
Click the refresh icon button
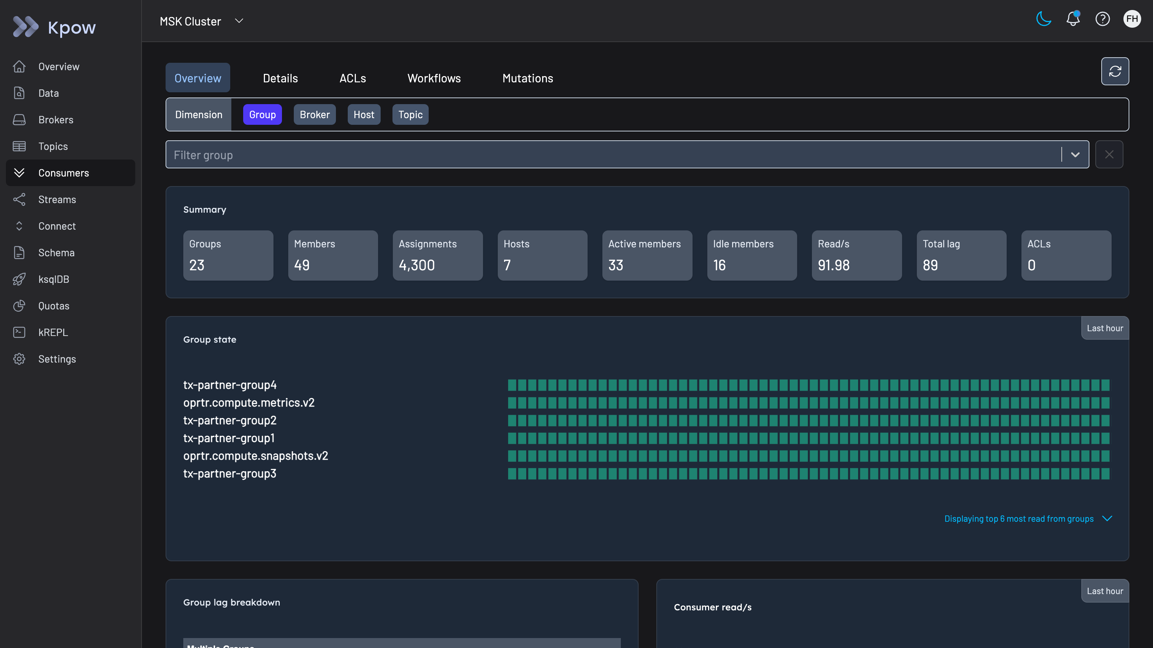tap(1115, 71)
